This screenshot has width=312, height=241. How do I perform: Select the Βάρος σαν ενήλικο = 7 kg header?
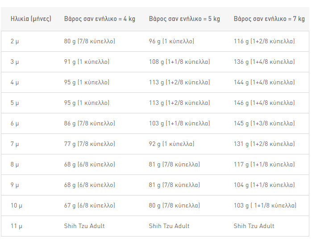click(269, 19)
